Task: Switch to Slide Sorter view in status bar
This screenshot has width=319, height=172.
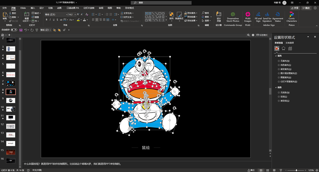Action: [x=267, y=170]
